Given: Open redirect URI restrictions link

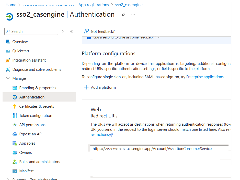Looking at the screenshot, I should [100, 135].
